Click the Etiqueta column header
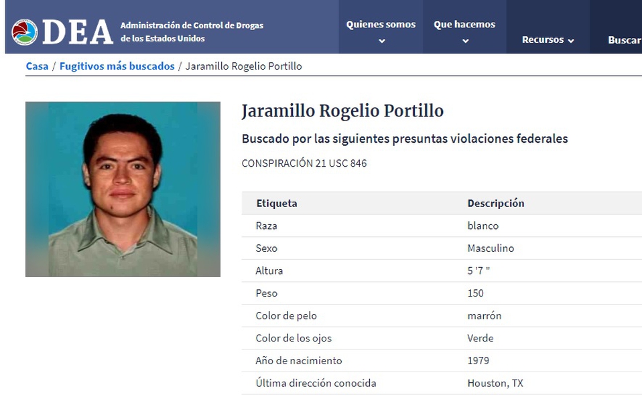Image resolution: width=642 pixels, height=399 pixels. (x=276, y=203)
